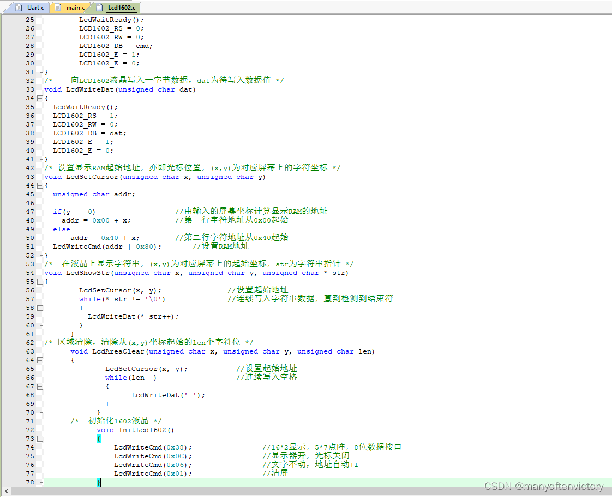Collapse the LcdSetCursor function at line 44

(40, 186)
